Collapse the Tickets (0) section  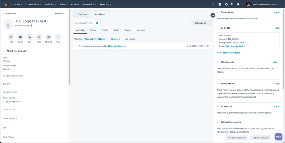(217, 107)
